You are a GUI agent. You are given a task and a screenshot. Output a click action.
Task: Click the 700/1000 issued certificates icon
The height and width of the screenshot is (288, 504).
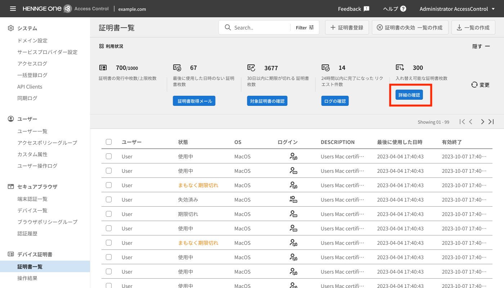point(103,68)
